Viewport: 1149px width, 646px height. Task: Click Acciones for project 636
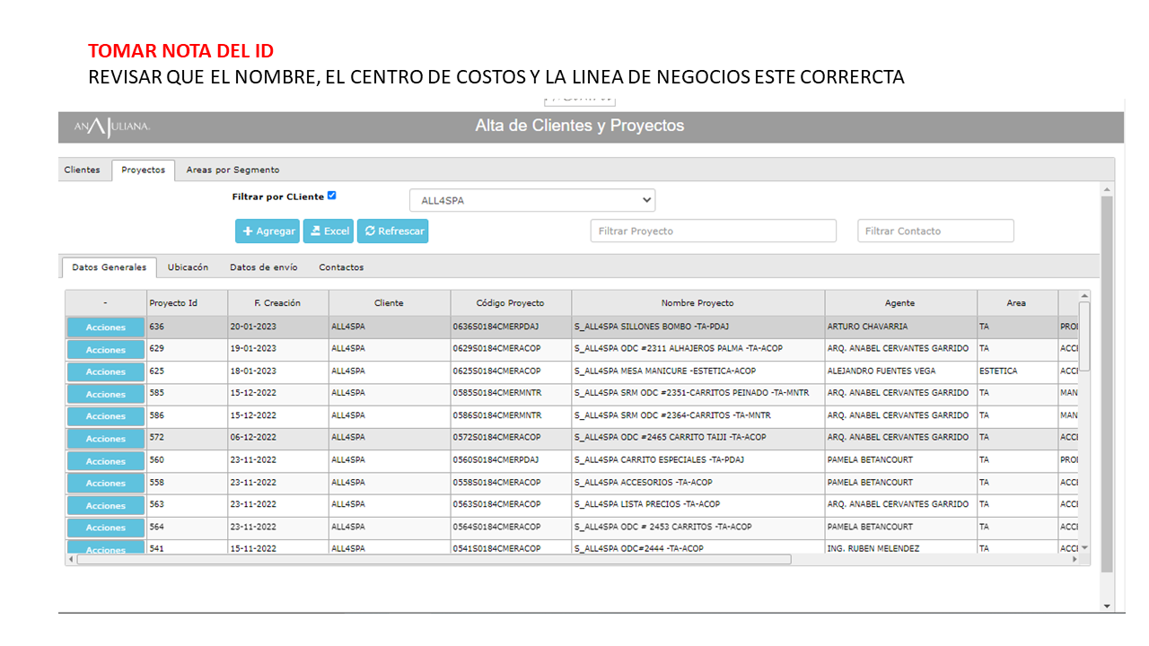click(x=106, y=327)
